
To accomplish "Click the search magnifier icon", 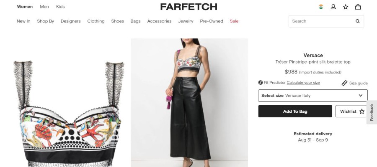I will 358,21.
